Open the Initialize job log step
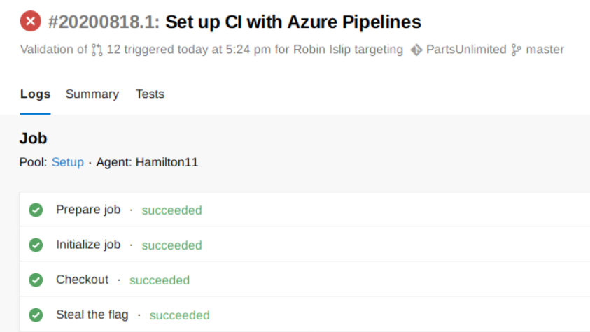 pyautogui.click(x=88, y=245)
